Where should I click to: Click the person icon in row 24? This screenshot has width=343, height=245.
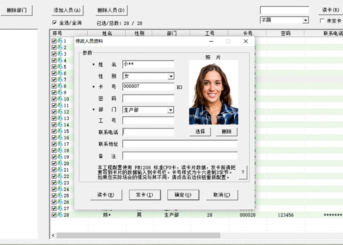[x=60, y=189]
